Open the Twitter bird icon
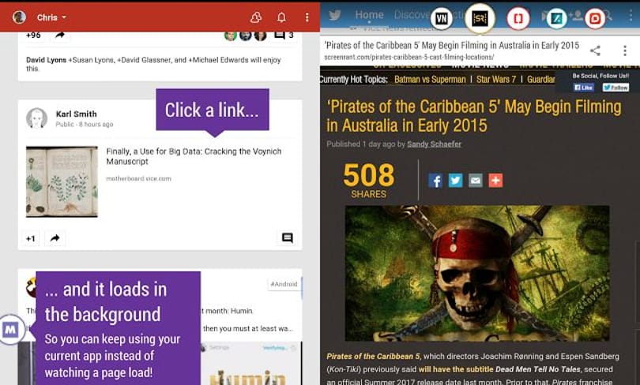The image size is (640, 385). (335, 15)
